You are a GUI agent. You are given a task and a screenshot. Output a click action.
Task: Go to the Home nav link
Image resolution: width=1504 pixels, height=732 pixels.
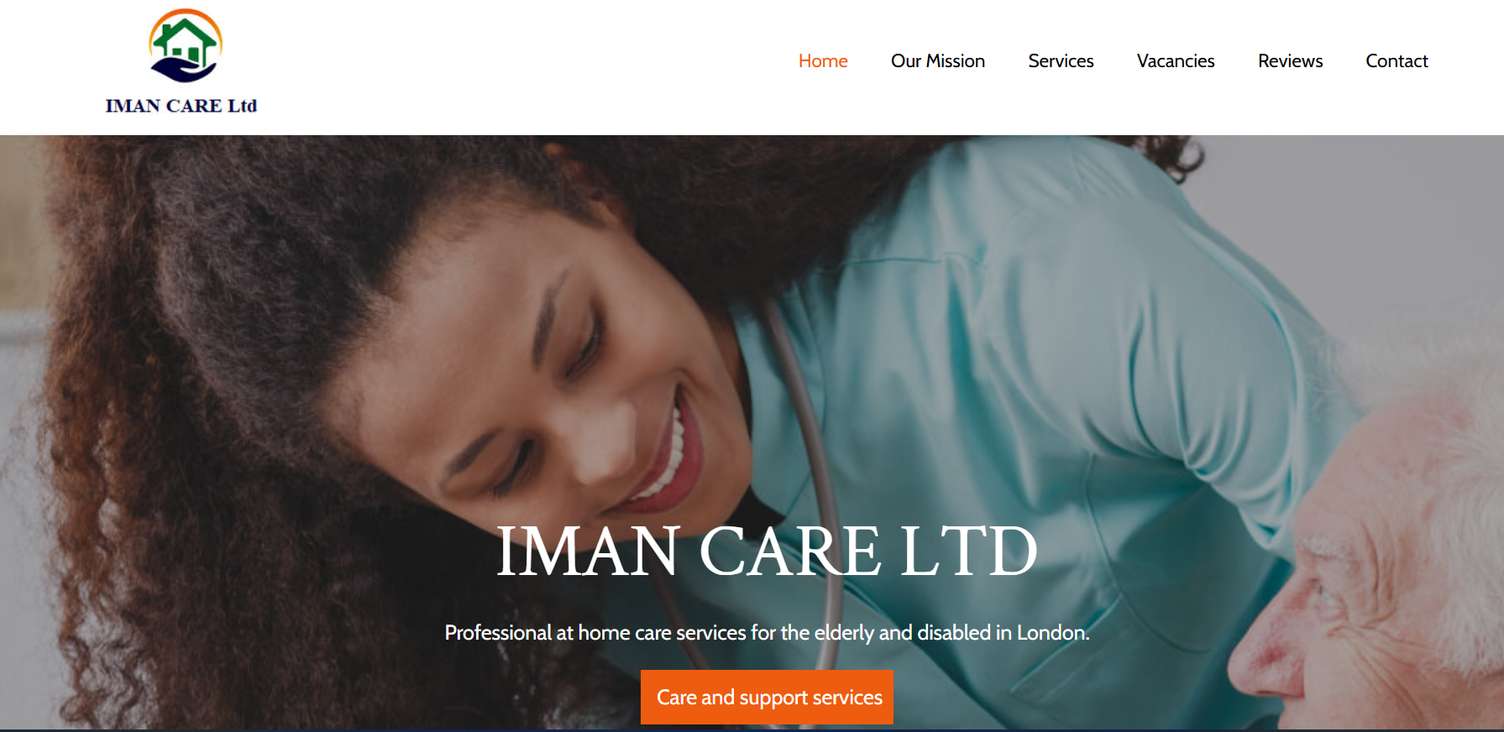[x=823, y=61]
